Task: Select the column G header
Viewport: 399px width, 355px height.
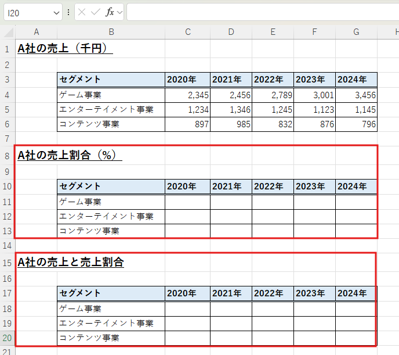Action: (356, 32)
